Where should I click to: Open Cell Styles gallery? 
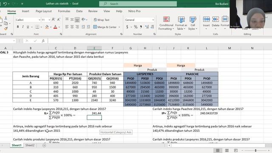[x=193, y=23]
